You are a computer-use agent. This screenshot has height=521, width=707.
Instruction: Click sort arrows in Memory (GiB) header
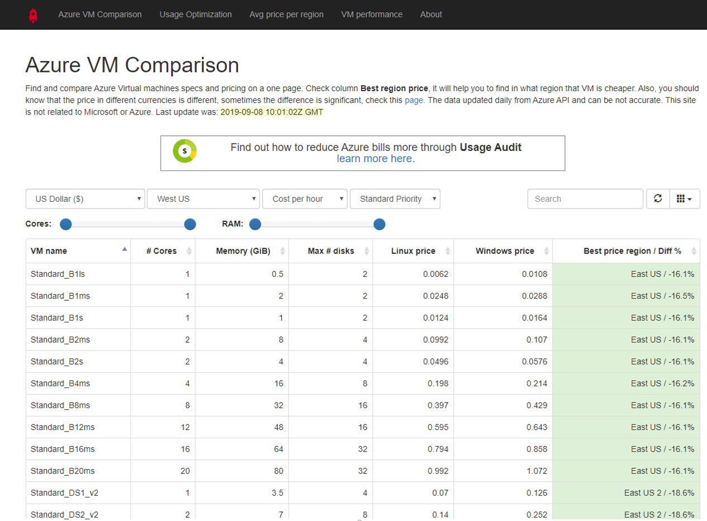pyautogui.click(x=283, y=252)
